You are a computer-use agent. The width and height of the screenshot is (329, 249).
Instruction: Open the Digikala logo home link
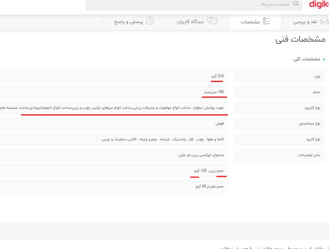pyautogui.click(x=319, y=4)
